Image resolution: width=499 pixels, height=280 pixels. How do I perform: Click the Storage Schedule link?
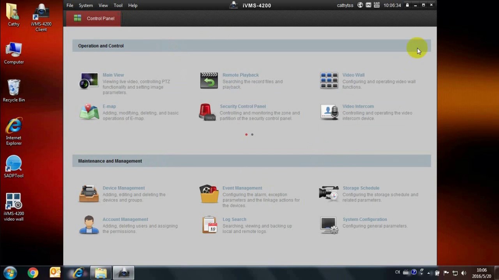pyautogui.click(x=361, y=188)
